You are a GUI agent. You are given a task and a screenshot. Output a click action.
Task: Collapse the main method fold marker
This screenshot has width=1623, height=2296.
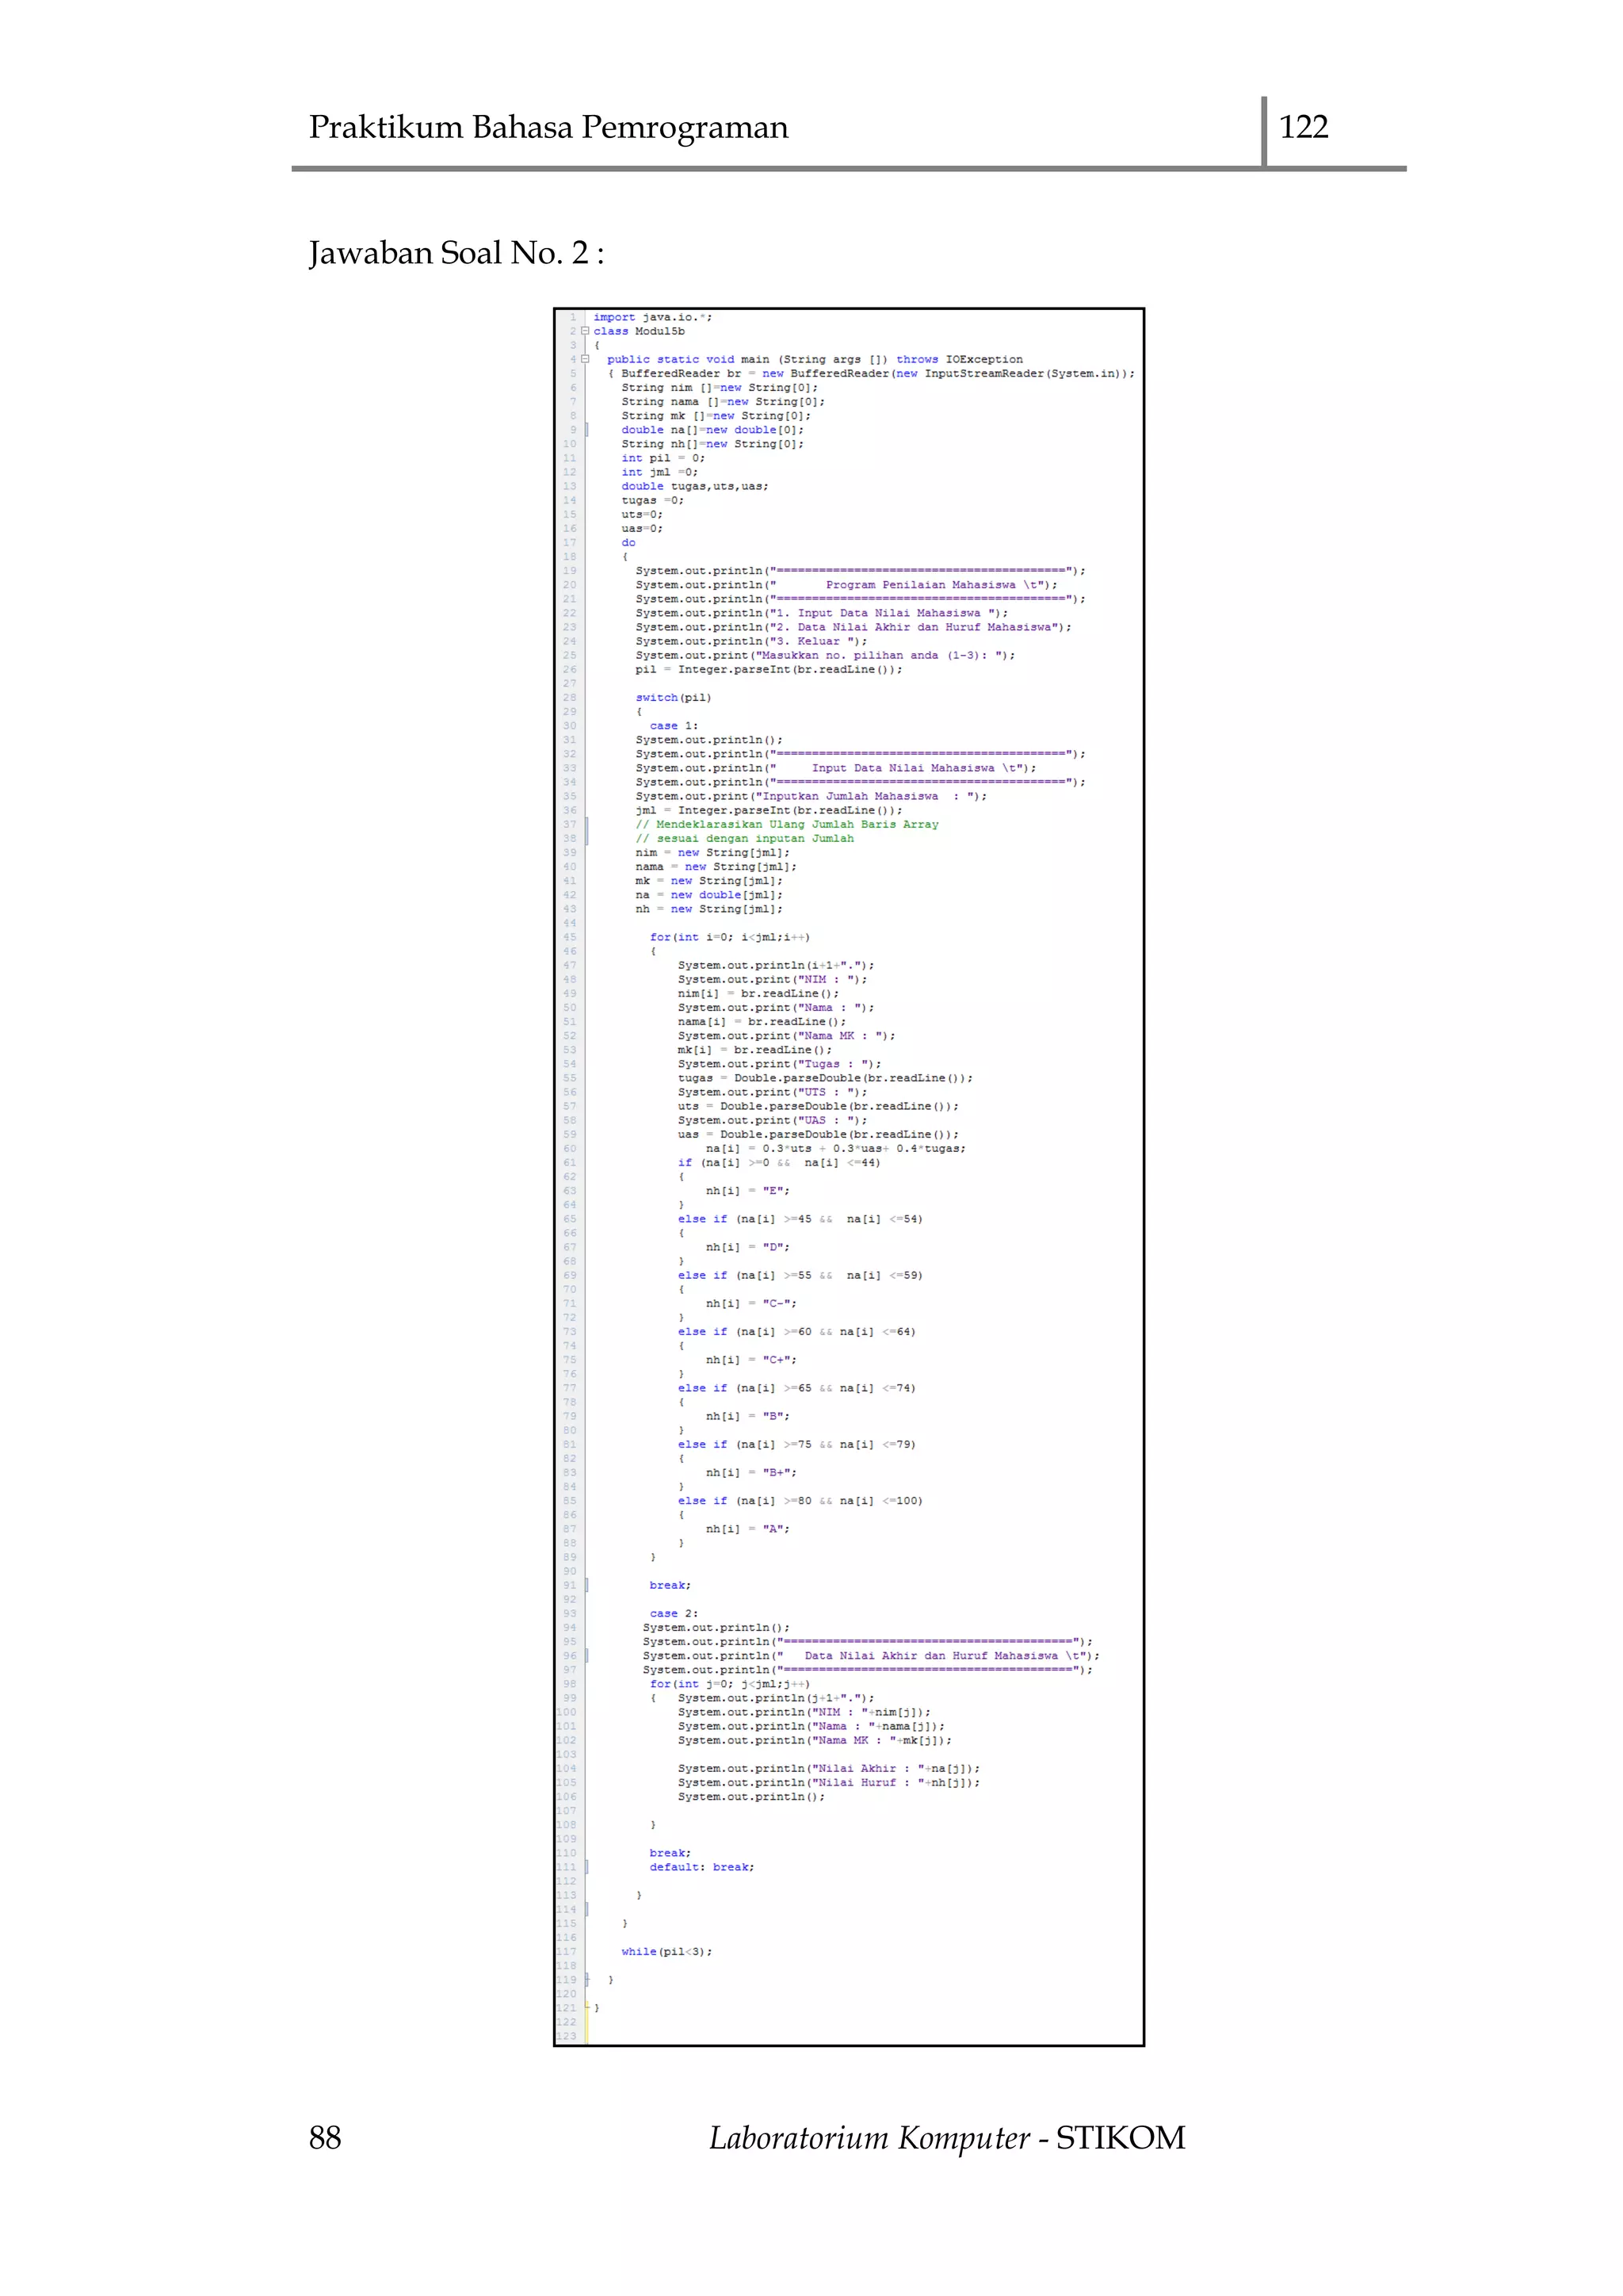tap(586, 359)
